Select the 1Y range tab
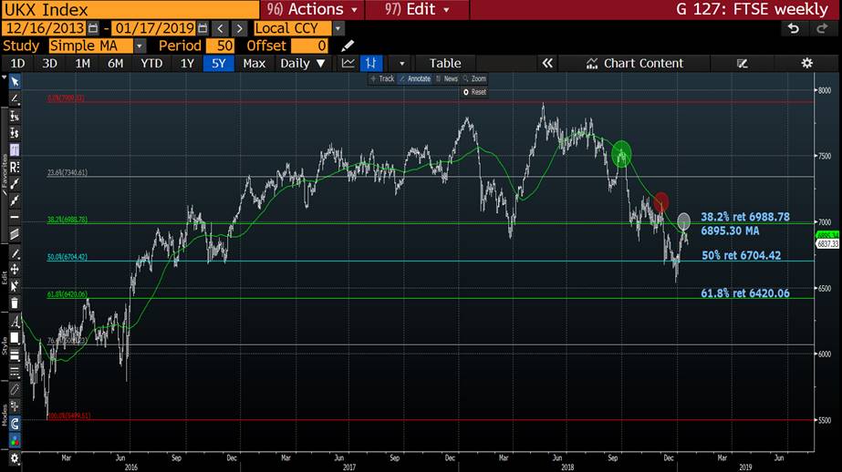The width and height of the screenshot is (842, 472). tap(187, 63)
